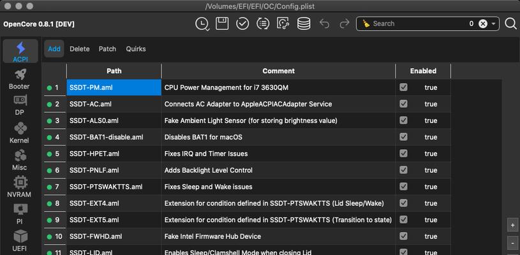Select row header number 5

pyautogui.click(x=55, y=154)
